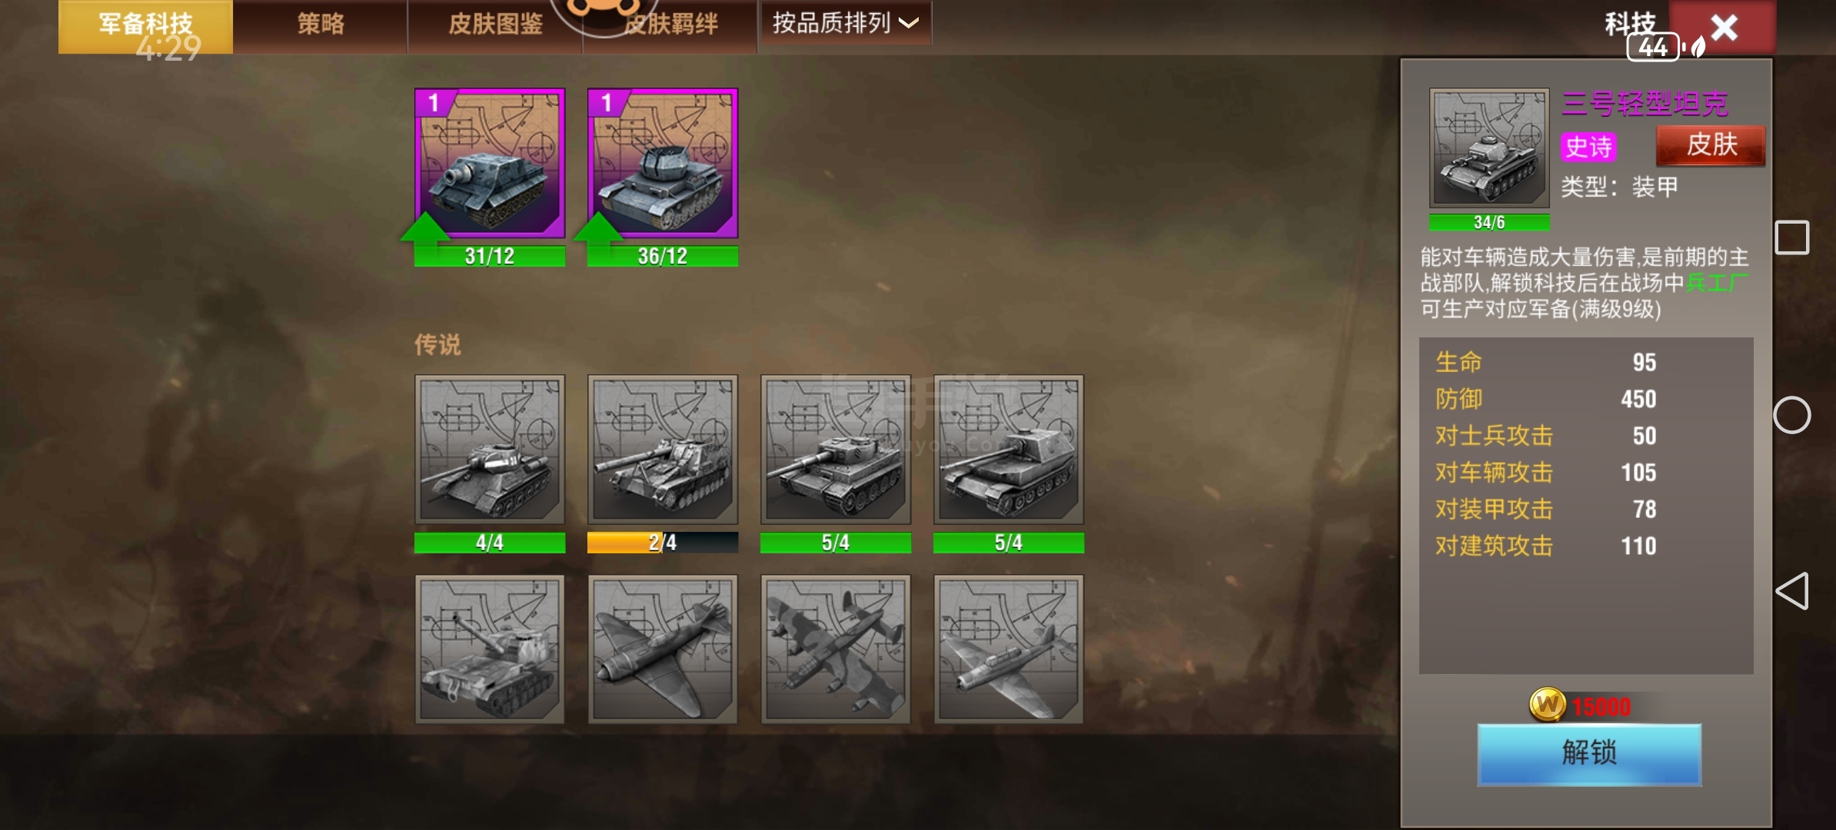This screenshot has width=1836, height=830.
Task: Select the epic assault gun card showing 31/12
Action: [x=490, y=163]
